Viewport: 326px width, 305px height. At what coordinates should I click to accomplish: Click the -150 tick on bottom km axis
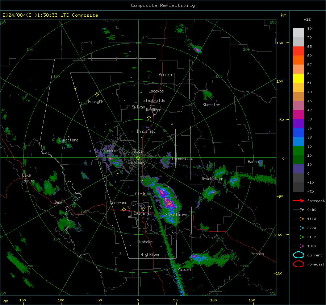click(21, 300)
